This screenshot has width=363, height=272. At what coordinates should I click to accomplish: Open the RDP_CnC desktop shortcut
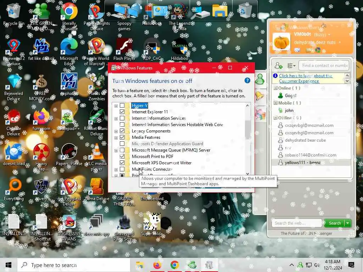click(152, 50)
